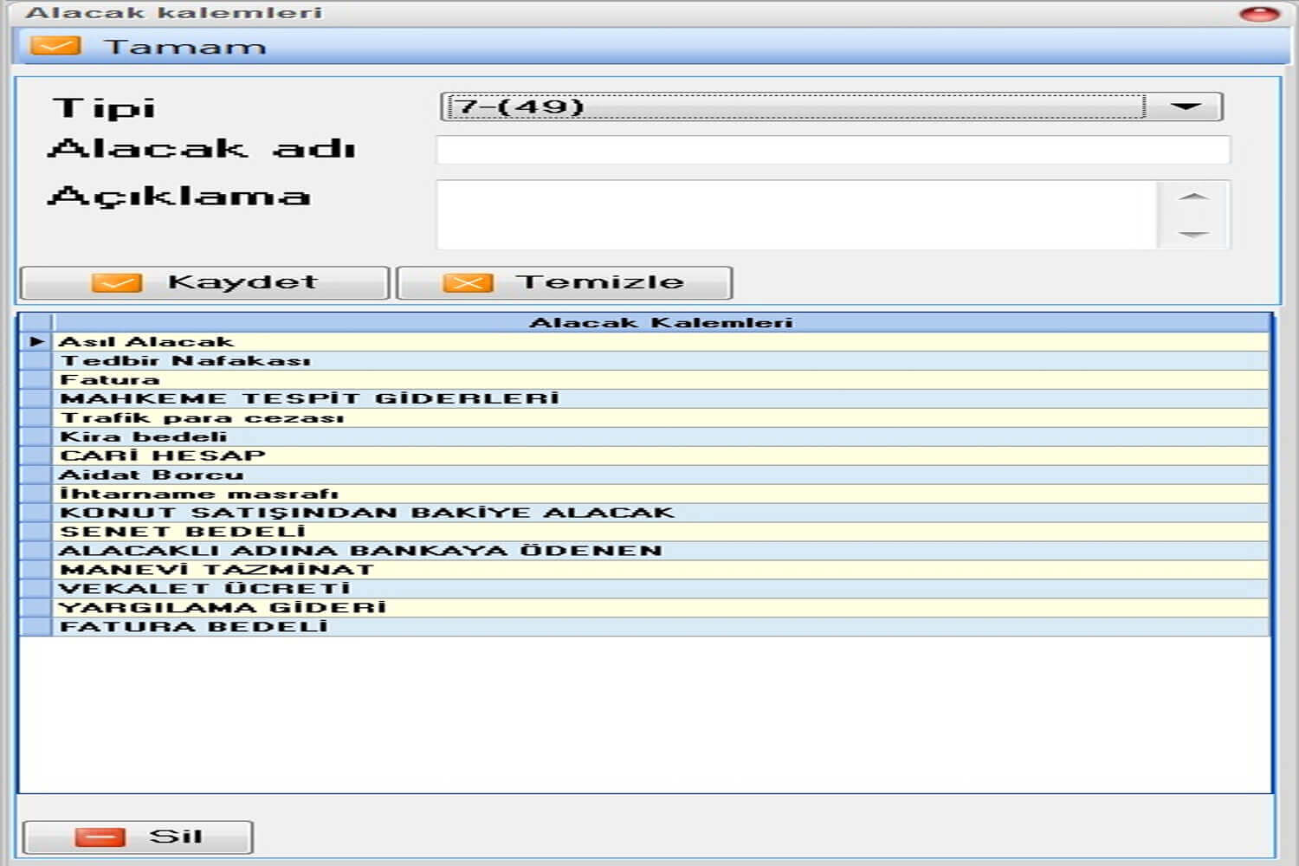The image size is (1299, 866).
Task: Click inside the Açıklama text area
Action: [x=797, y=215]
